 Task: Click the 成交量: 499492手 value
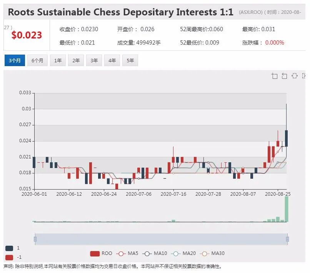click(139, 43)
